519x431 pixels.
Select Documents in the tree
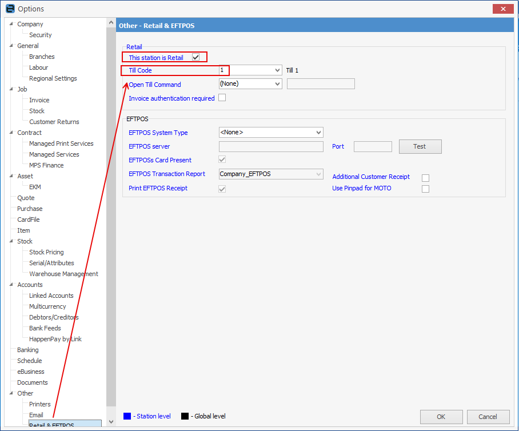tap(33, 382)
